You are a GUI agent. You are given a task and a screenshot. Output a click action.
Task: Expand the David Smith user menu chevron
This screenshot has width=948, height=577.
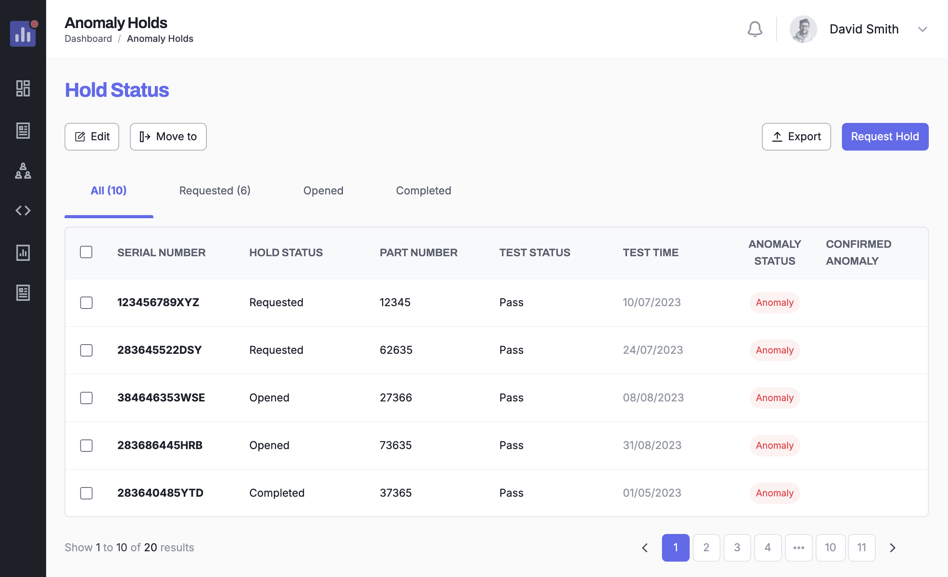coord(922,29)
